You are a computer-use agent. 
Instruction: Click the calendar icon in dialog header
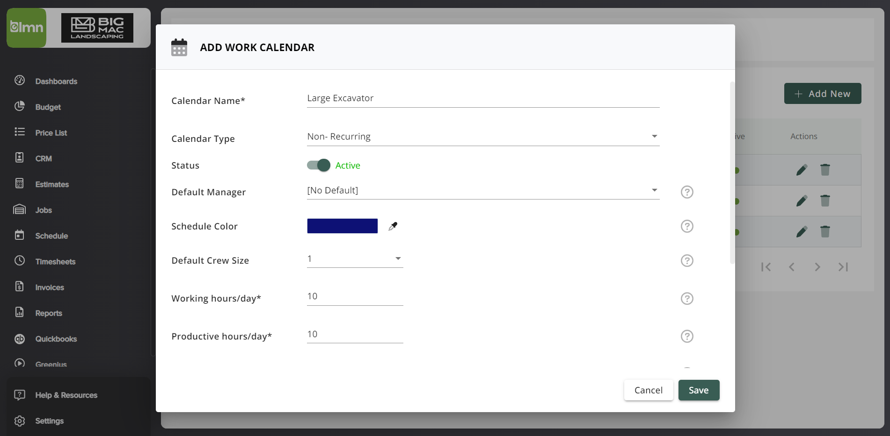click(x=179, y=47)
